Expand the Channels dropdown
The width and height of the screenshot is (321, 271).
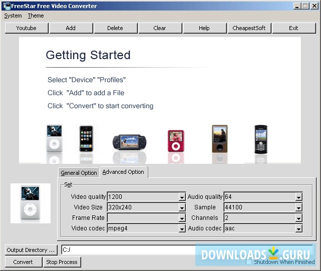298,218
